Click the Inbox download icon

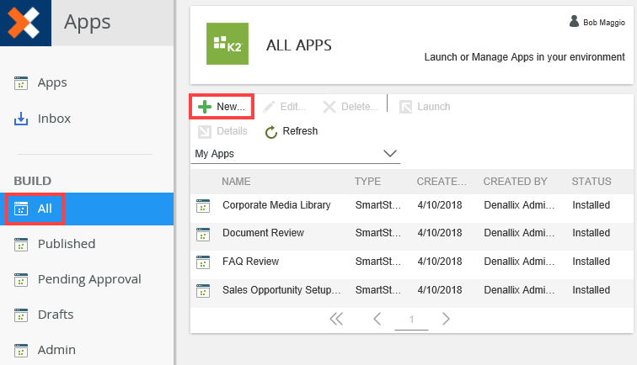coord(21,119)
